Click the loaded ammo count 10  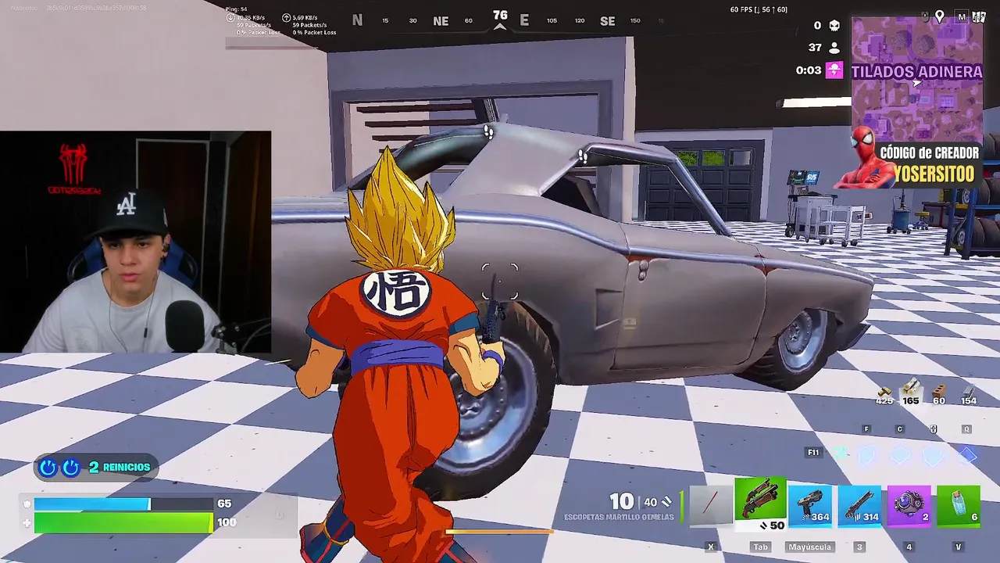(x=622, y=501)
